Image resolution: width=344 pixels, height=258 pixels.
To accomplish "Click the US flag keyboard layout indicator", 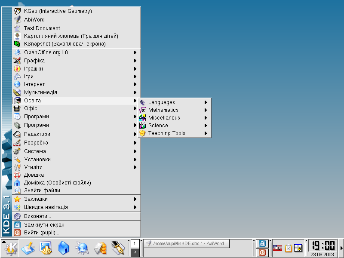I will click(x=277, y=248).
